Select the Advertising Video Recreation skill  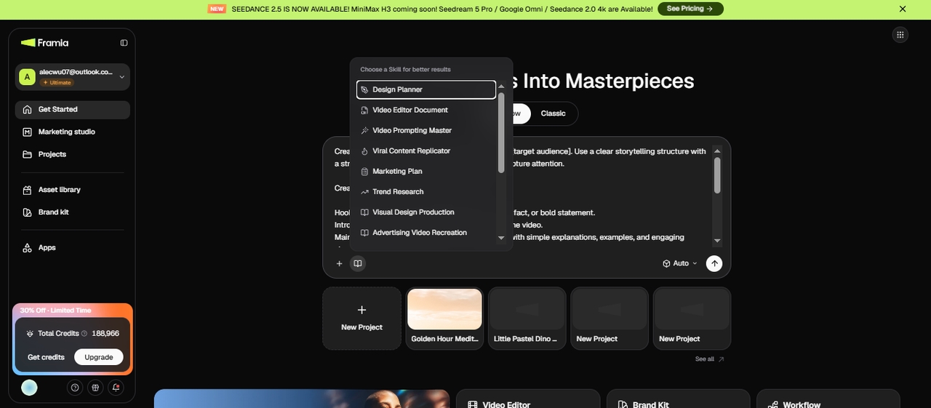tap(426, 232)
